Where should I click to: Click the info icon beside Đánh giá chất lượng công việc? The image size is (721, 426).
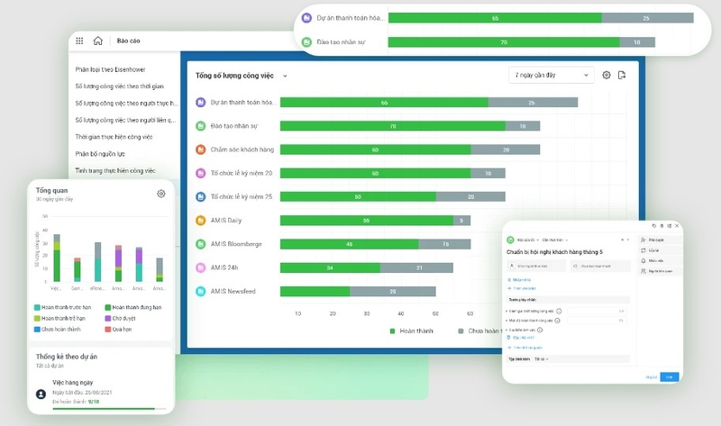point(559,311)
